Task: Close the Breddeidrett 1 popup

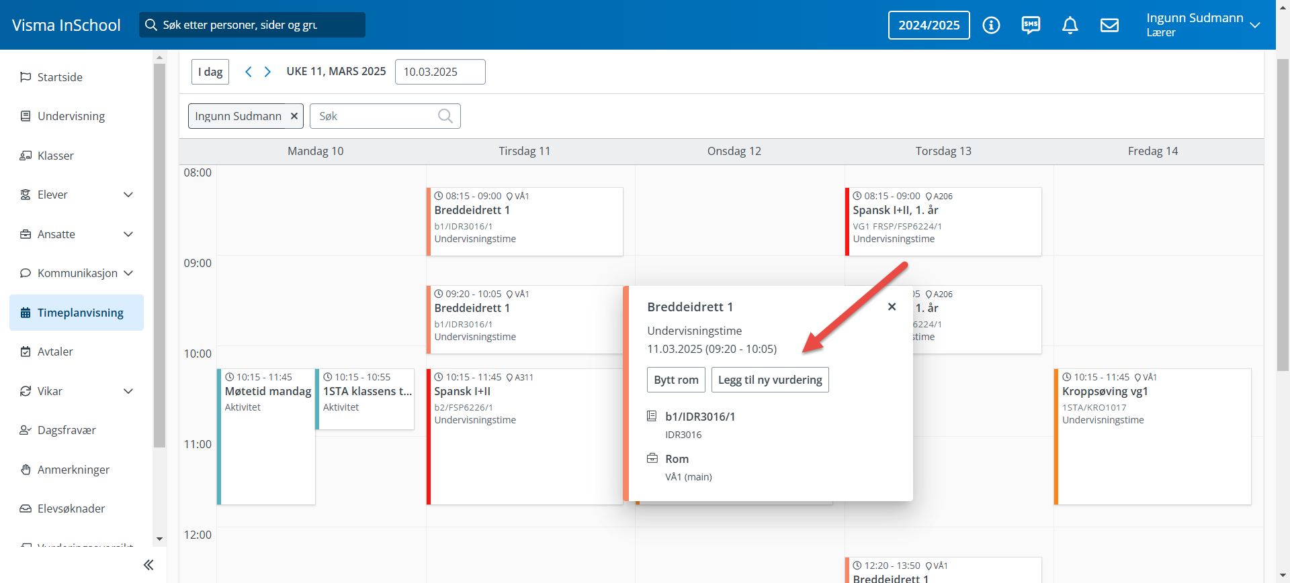Action: 892,307
